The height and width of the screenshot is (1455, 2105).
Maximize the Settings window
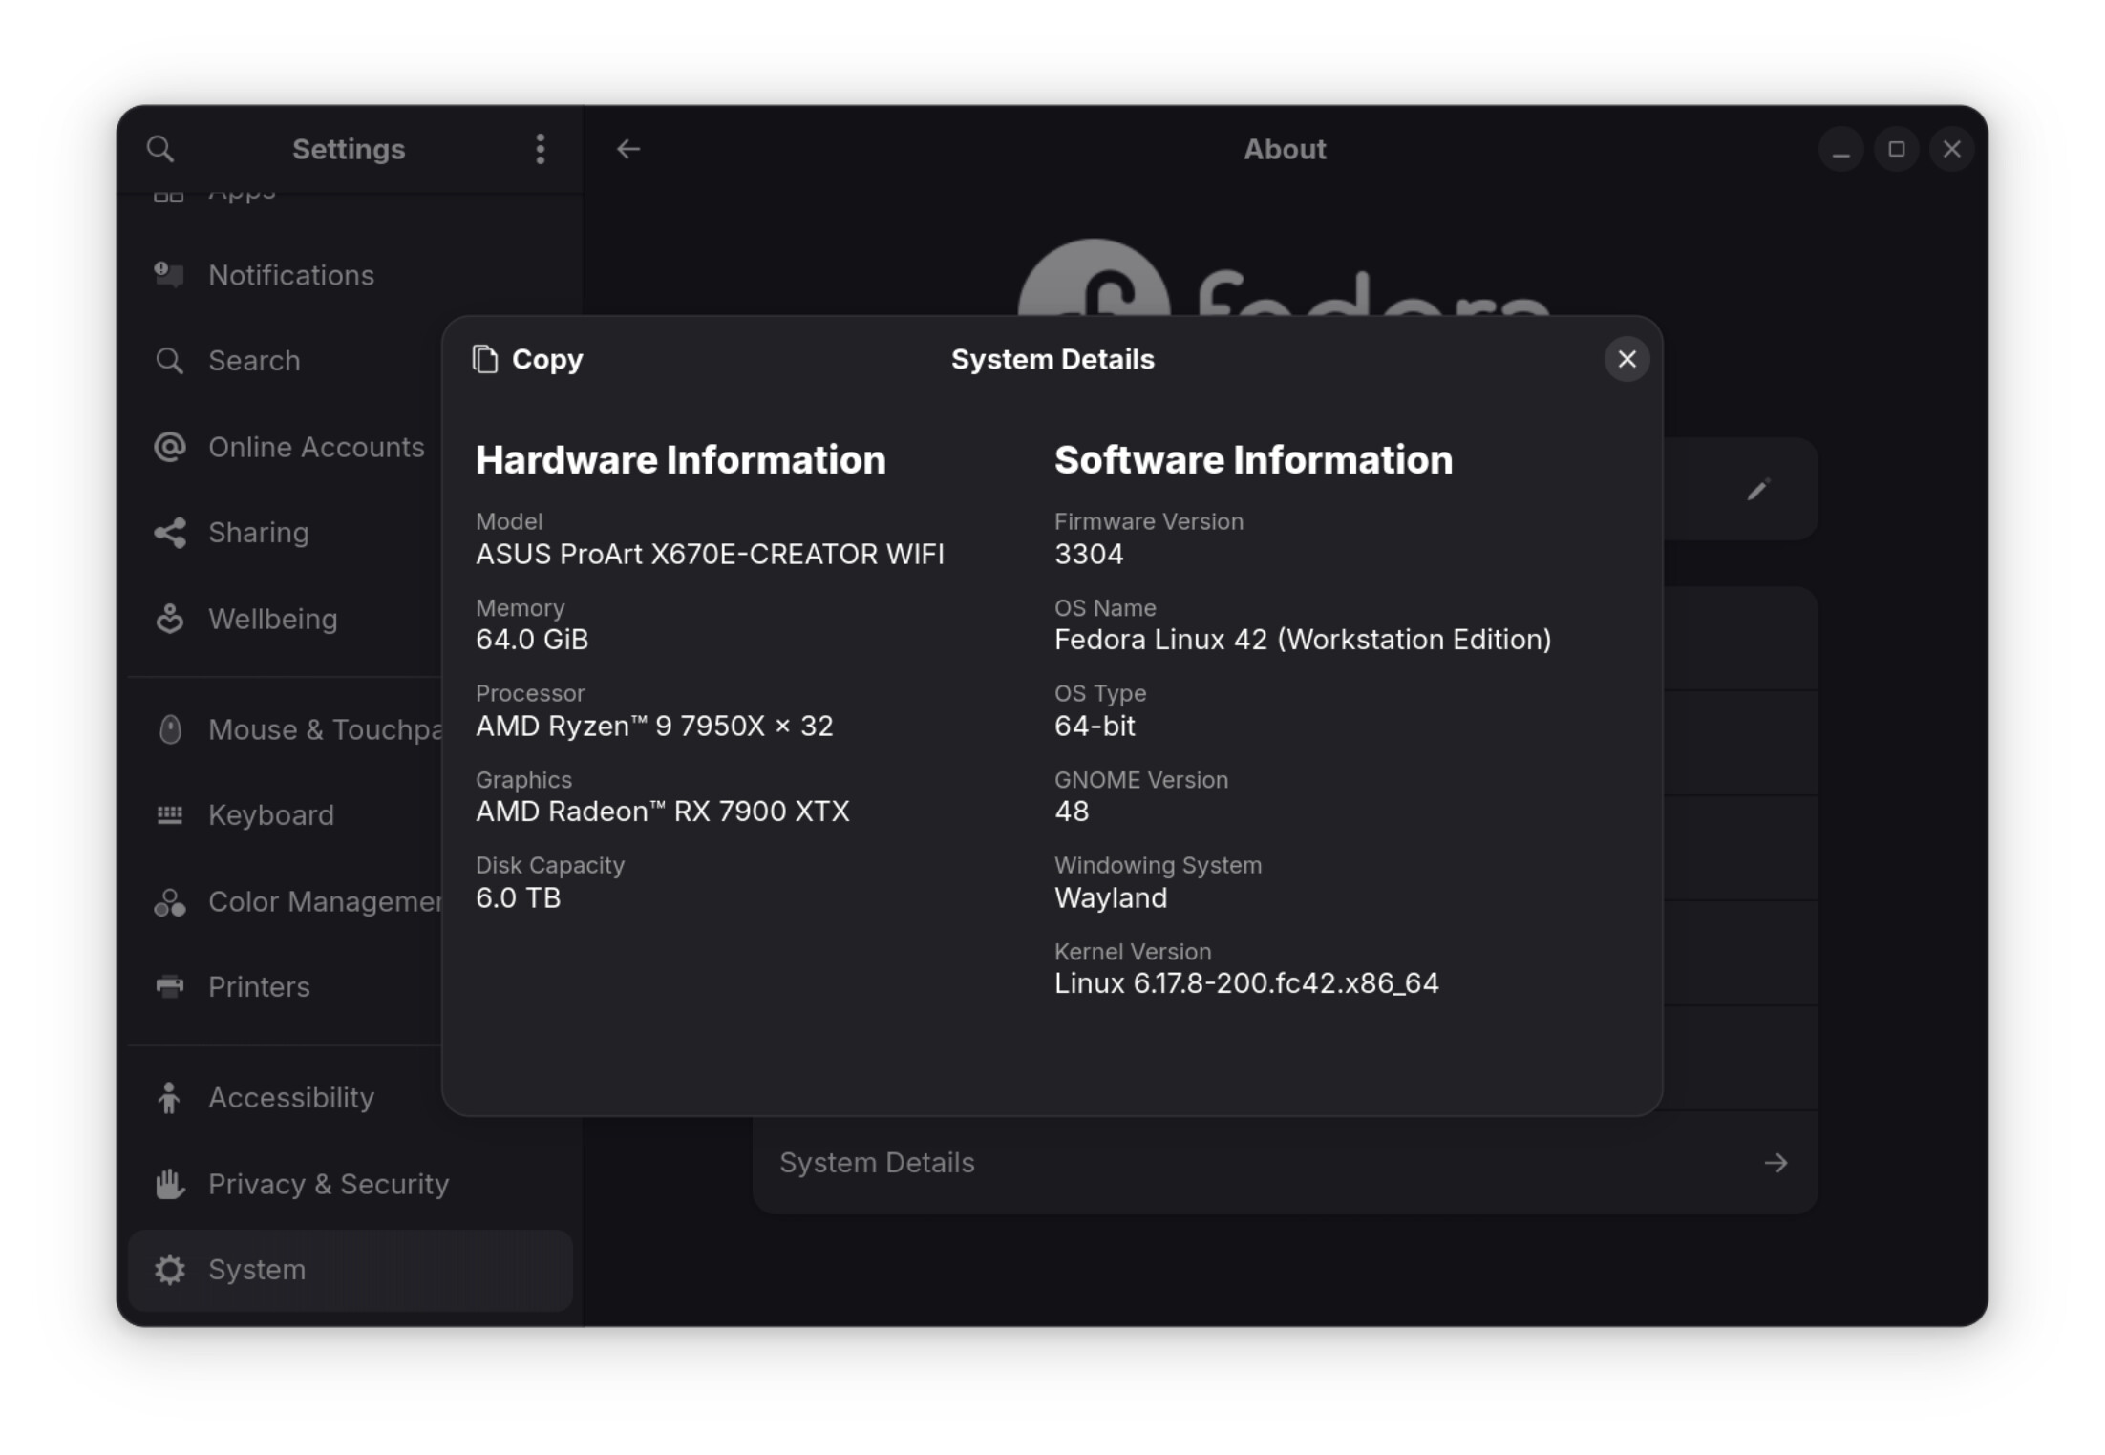click(1896, 149)
